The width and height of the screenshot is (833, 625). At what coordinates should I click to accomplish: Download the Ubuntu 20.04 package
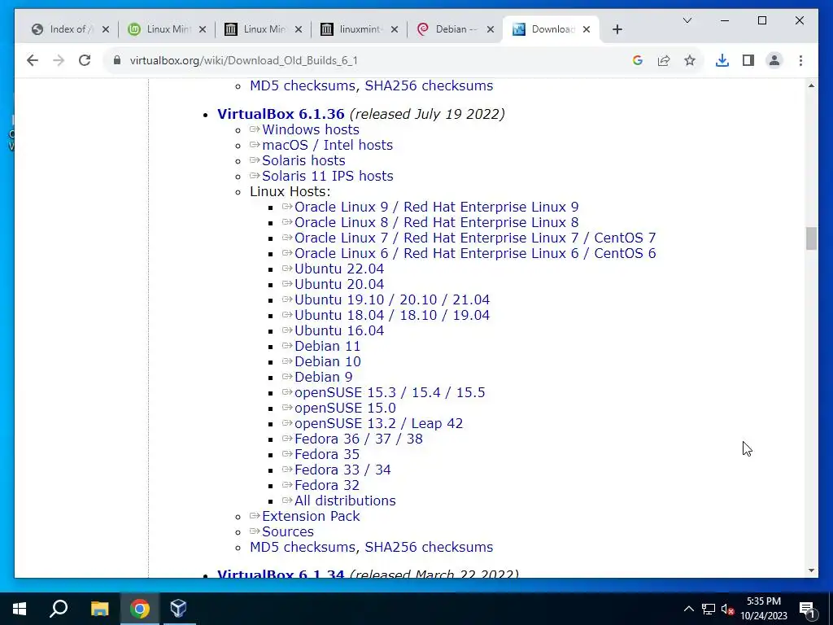pyautogui.click(x=339, y=284)
